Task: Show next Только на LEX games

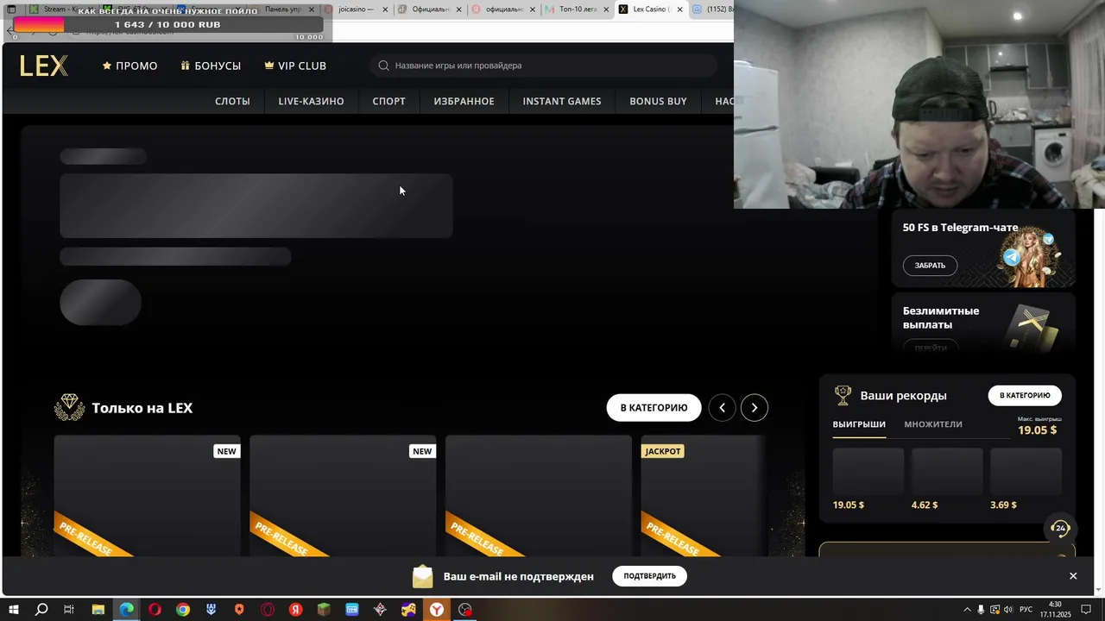Action: point(755,408)
